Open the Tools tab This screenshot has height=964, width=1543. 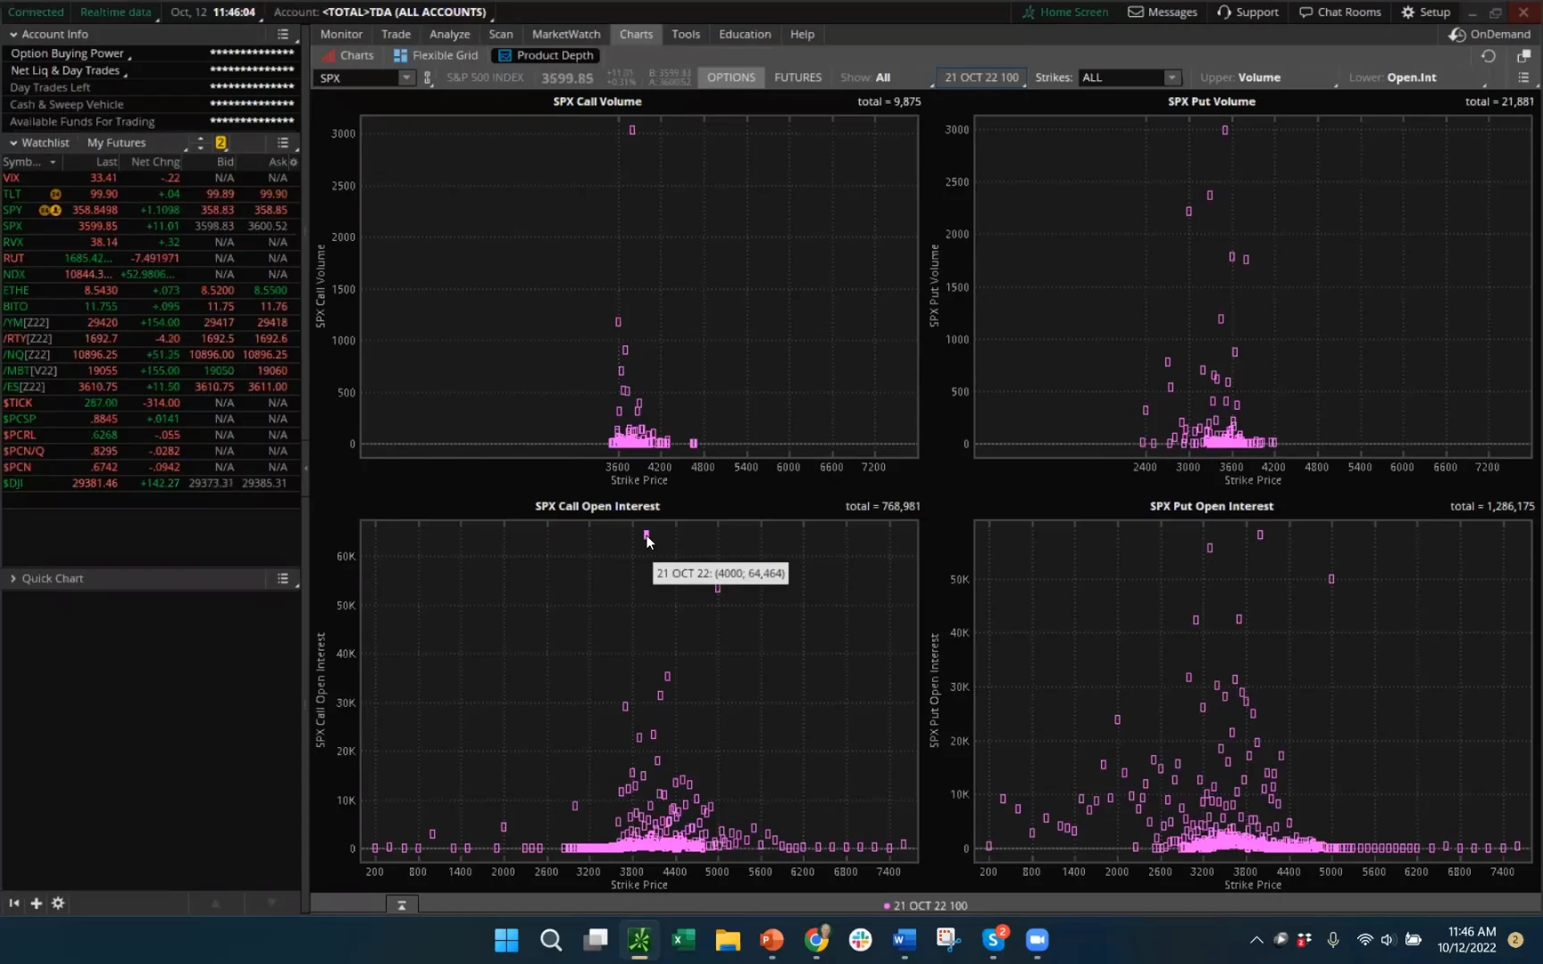pos(686,34)
